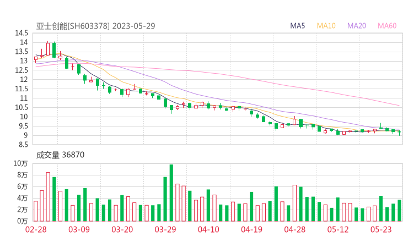This screenshot has width=408, height=242.
Task: Click the tall red candlestick peaking near 14
Action: (x=48, y=49)
